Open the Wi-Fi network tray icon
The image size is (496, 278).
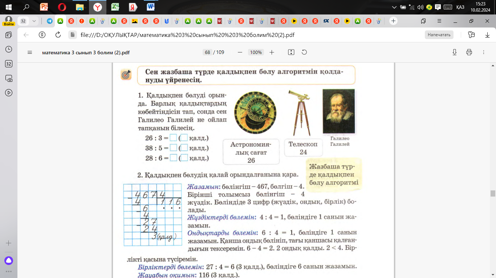[x=412, y=7]
